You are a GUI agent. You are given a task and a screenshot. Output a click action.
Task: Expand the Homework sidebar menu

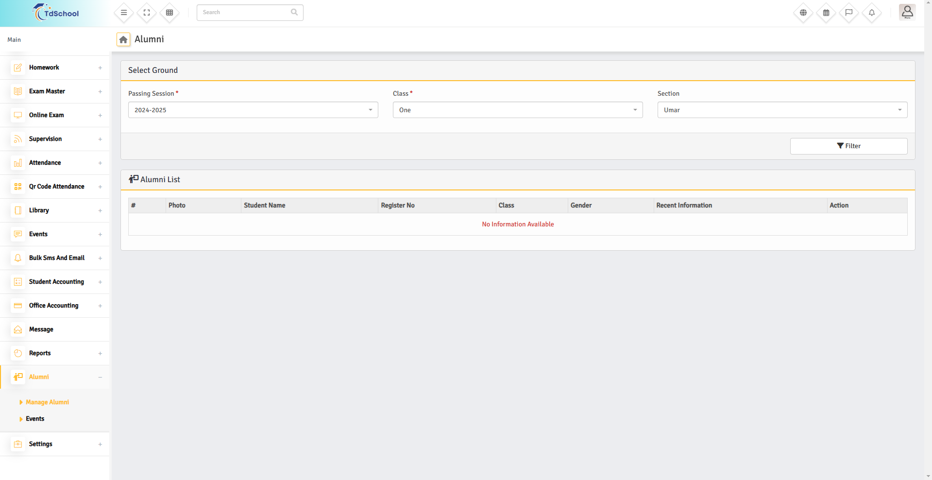pos(54,68)
